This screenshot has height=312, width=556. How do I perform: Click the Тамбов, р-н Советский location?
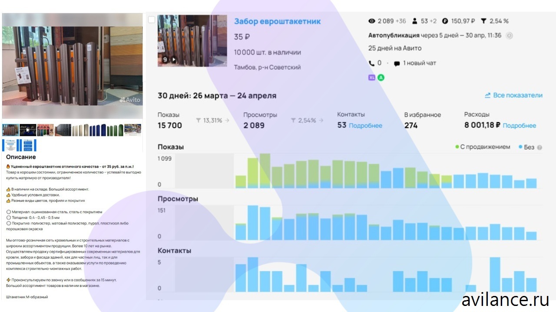(x=267, y=67)
